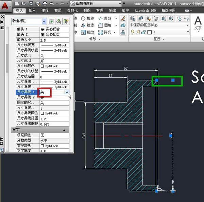Switch to the 布局 ribbon tab
This screenshot has height=202, width=204.
(58, 11)
